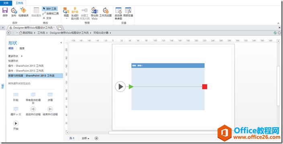Click the Designer使用Visio视图设计工作流 breadcrumb

(69, 33)
